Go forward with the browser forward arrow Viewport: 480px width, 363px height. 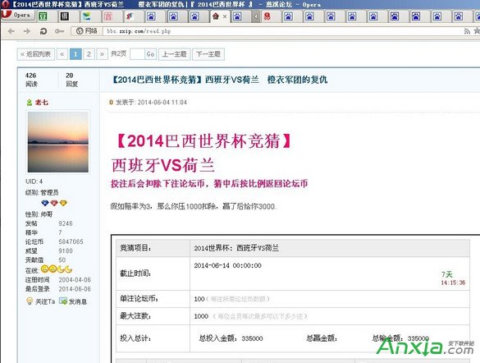[x=27, y=31]
